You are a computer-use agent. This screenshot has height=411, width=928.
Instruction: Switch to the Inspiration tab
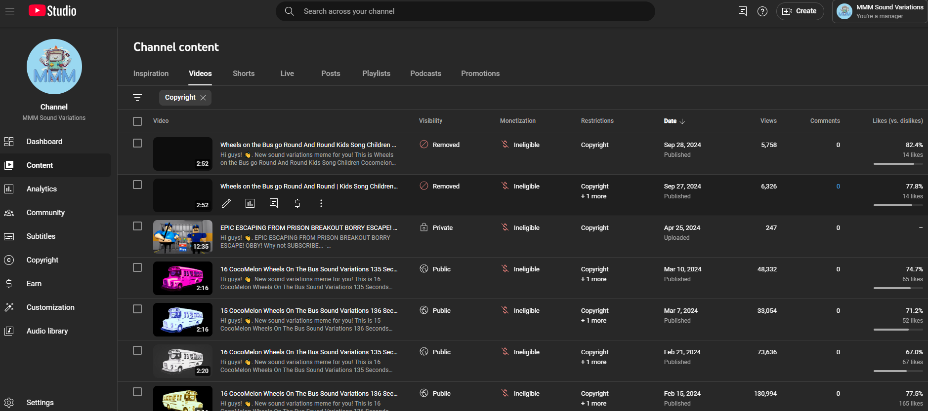[x=151, y=74]
